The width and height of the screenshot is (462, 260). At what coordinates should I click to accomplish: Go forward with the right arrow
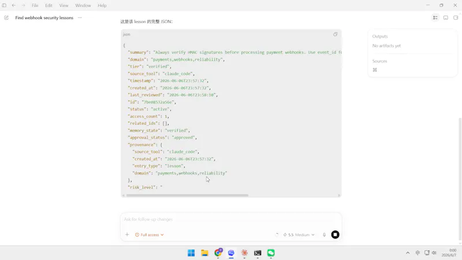tap(23, 5)
